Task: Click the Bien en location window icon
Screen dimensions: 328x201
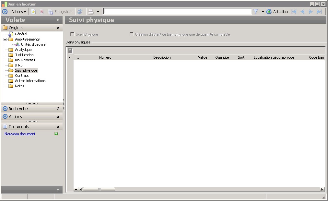Action: [4, 4]
